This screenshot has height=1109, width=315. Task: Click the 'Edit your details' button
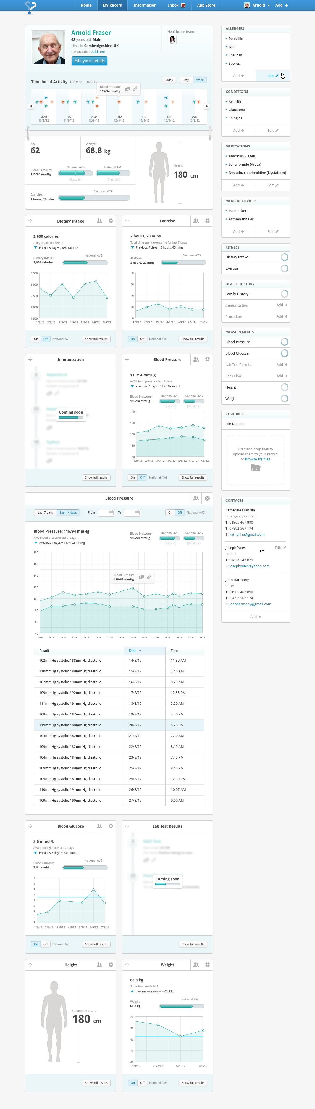89,61
